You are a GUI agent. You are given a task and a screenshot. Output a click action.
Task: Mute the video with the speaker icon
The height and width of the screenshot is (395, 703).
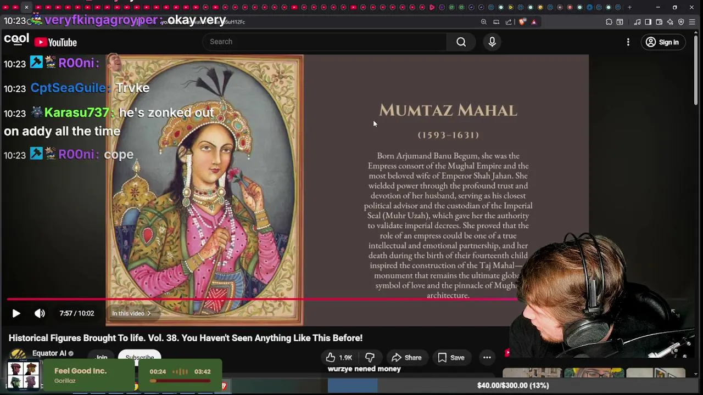pyautogui.click(x=40, y=313)
